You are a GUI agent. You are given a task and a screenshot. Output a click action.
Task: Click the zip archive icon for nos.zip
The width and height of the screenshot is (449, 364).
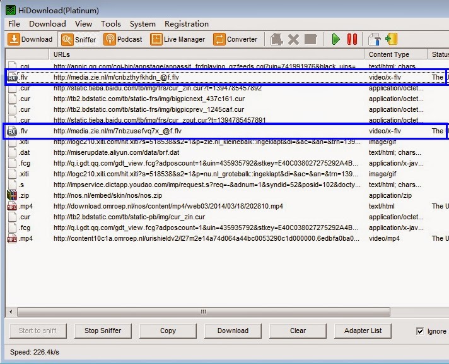coord(12,195)
